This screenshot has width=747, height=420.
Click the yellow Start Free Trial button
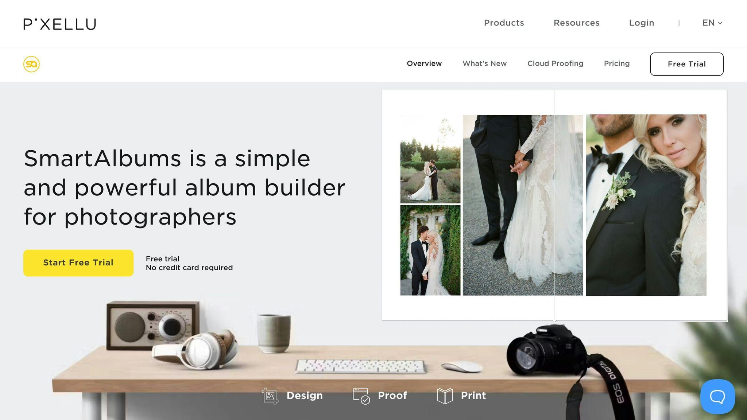(x=78, y=263)
